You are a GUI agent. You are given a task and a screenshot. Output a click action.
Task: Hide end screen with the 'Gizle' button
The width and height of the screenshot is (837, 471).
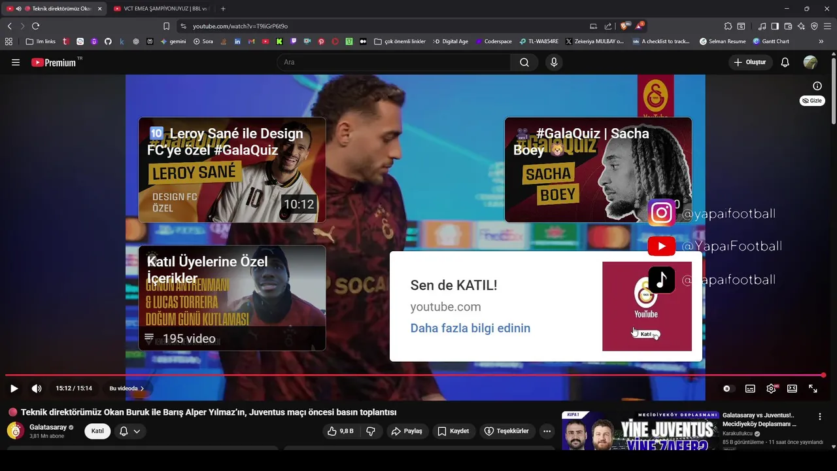point(812,101)
